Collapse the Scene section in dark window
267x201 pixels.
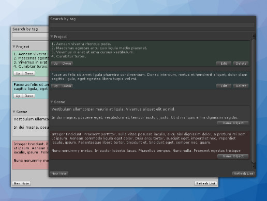[x=52, y=102]
